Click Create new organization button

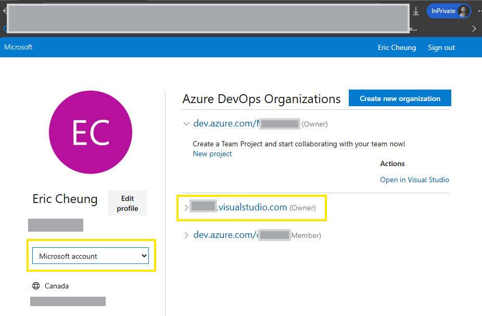tap(400, 98)
